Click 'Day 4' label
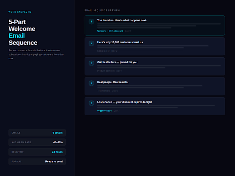Viewport: 235px width, 176px height. click(x=119, y=71)
